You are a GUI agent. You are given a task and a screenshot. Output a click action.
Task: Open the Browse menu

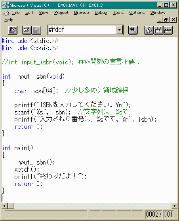coord(82,13)
